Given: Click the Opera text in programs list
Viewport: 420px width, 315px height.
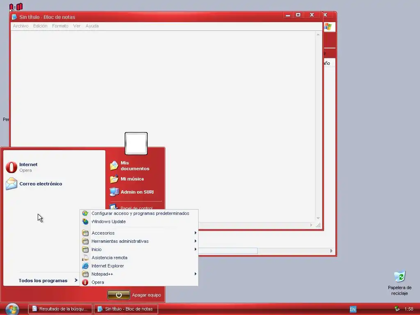Looking at the screenshot, I should [x=98, y=282].
